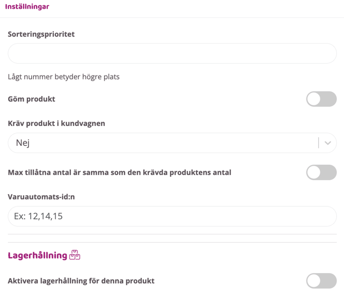
Task: Click the divider line above Lagerhållning
Action: (172, 242)
